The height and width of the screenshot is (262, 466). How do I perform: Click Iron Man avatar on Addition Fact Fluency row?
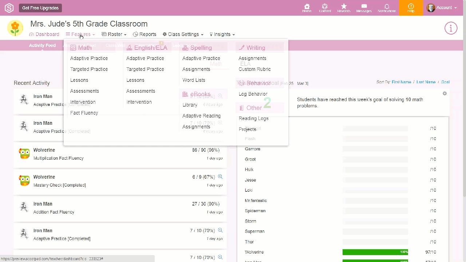coord(24,207)
